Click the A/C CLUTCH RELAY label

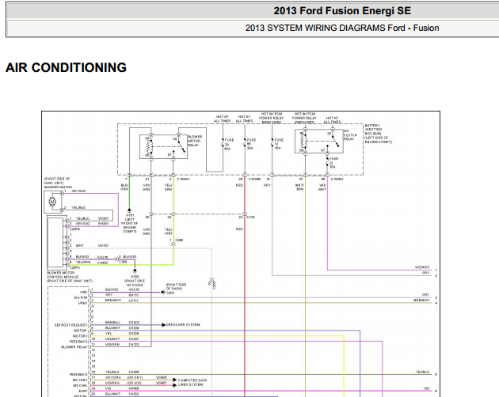click(350, 134)
